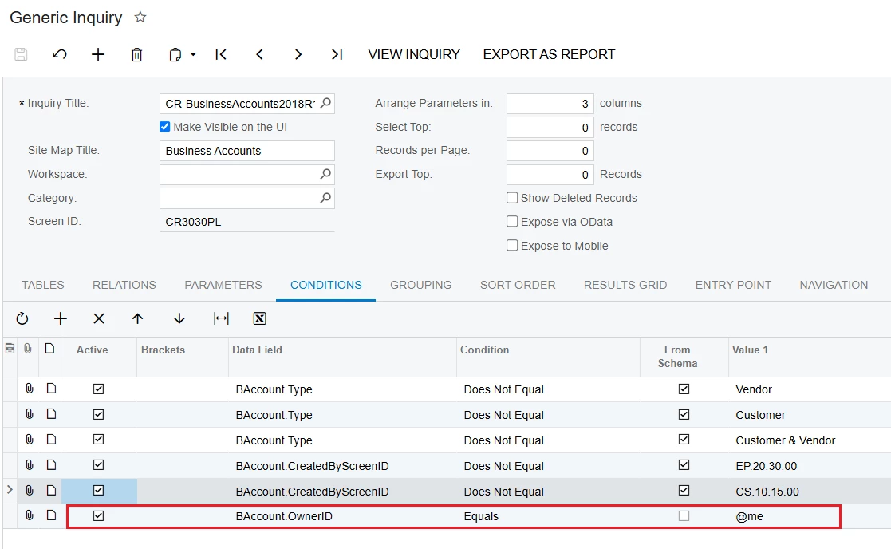Image resolution: width=891 pixels, height=549 pixels.
Task: Delete the selected condition row with X
Action: (99, 319)
